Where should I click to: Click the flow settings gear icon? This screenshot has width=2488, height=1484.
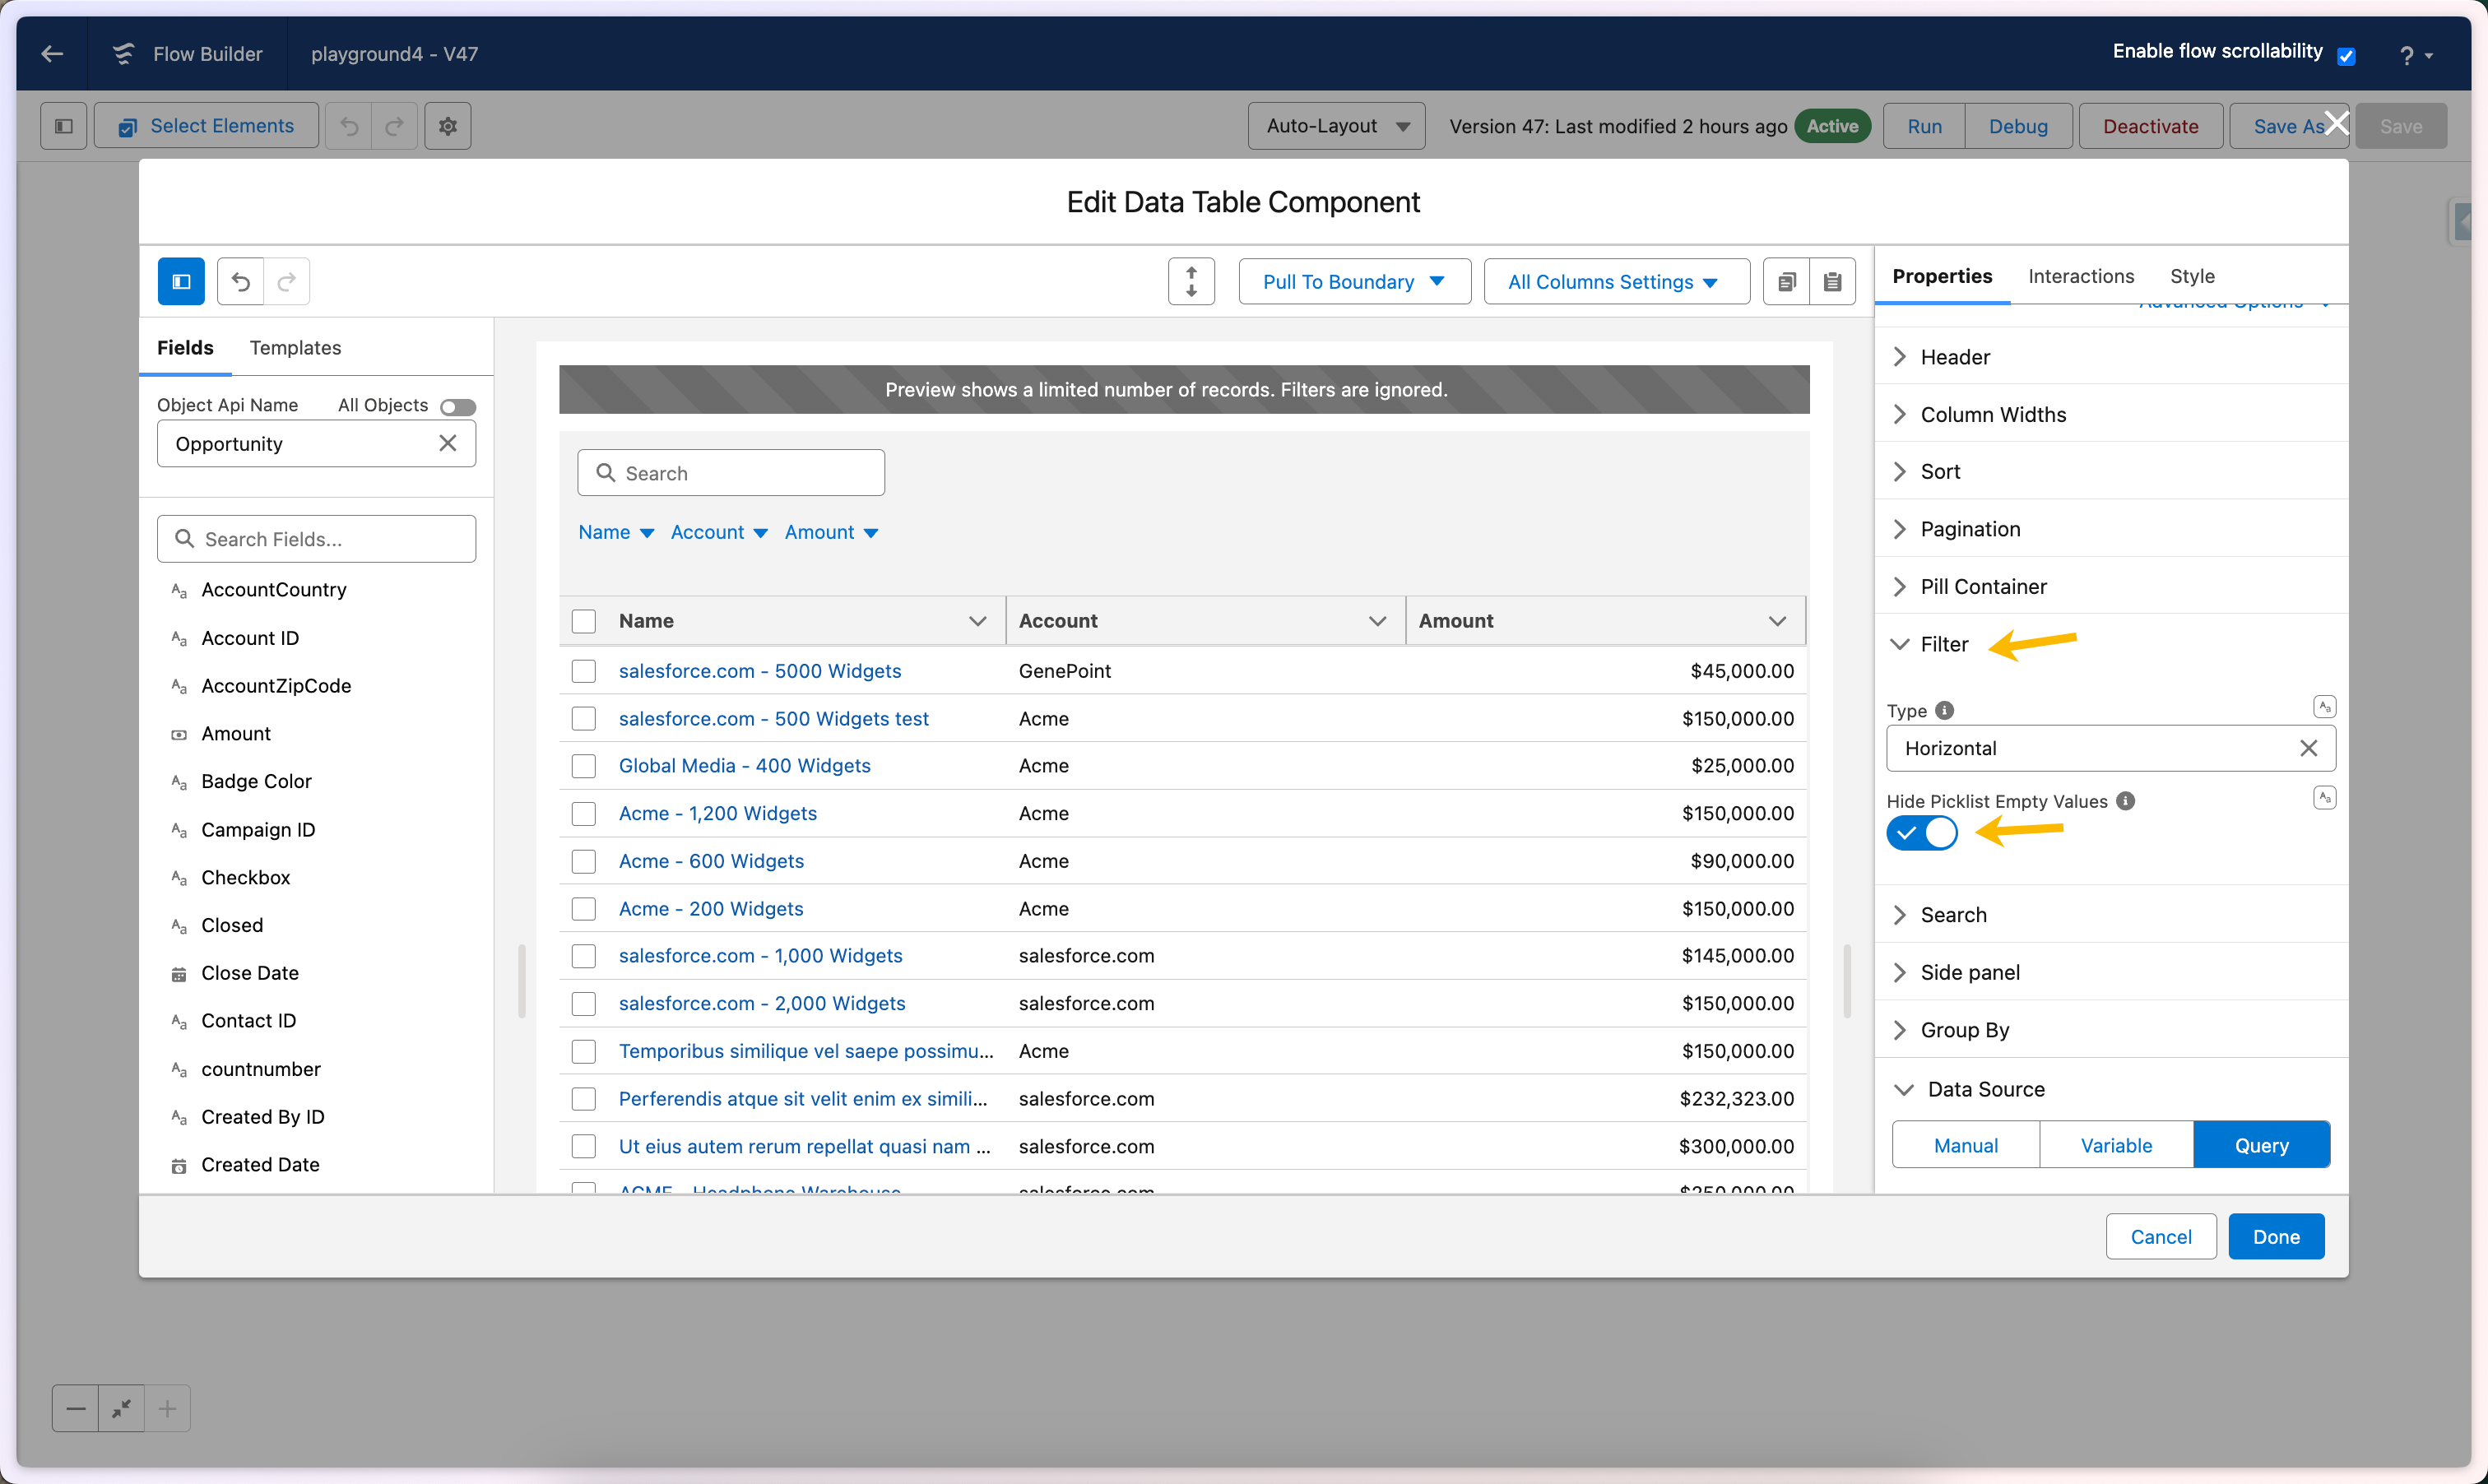coord(447,126)
